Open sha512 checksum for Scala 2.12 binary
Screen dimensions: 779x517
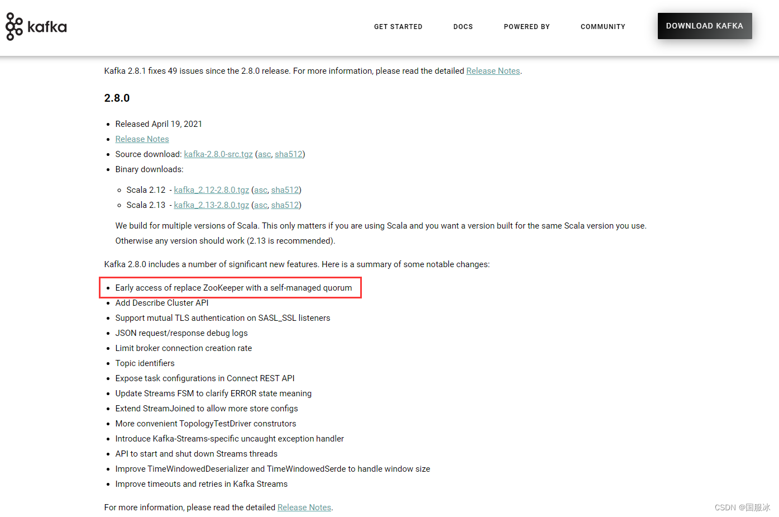click(285, 190)
